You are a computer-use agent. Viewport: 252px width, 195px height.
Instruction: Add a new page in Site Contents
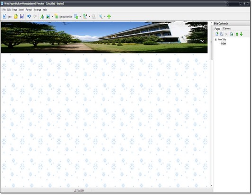(217, 34)
